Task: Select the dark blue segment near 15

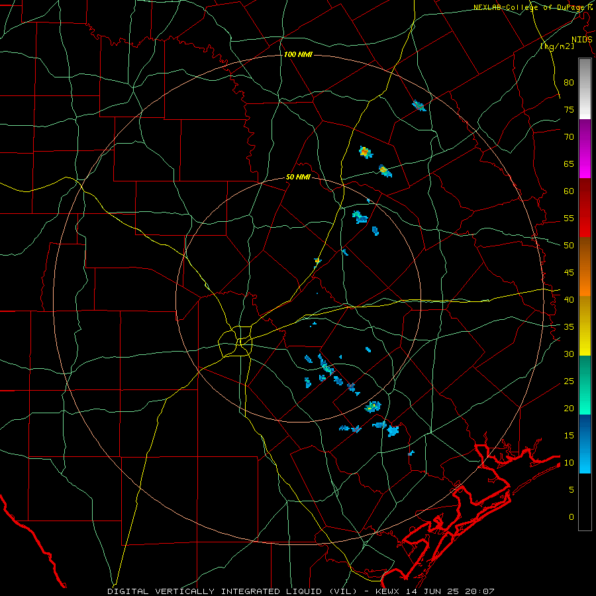Action: (x=585, y=430)
